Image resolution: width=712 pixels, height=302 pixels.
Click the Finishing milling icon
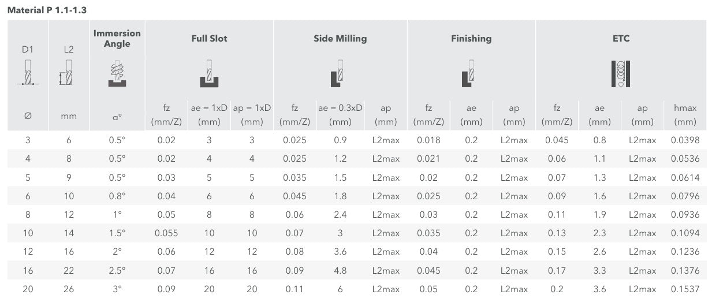pos(468,73)
